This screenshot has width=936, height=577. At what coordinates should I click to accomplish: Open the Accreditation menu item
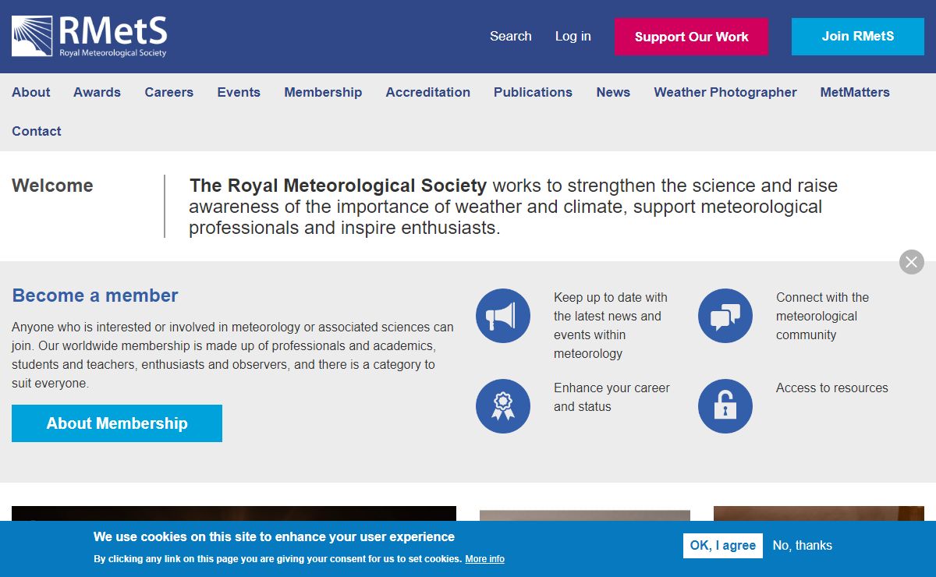(x=428, y=92)
